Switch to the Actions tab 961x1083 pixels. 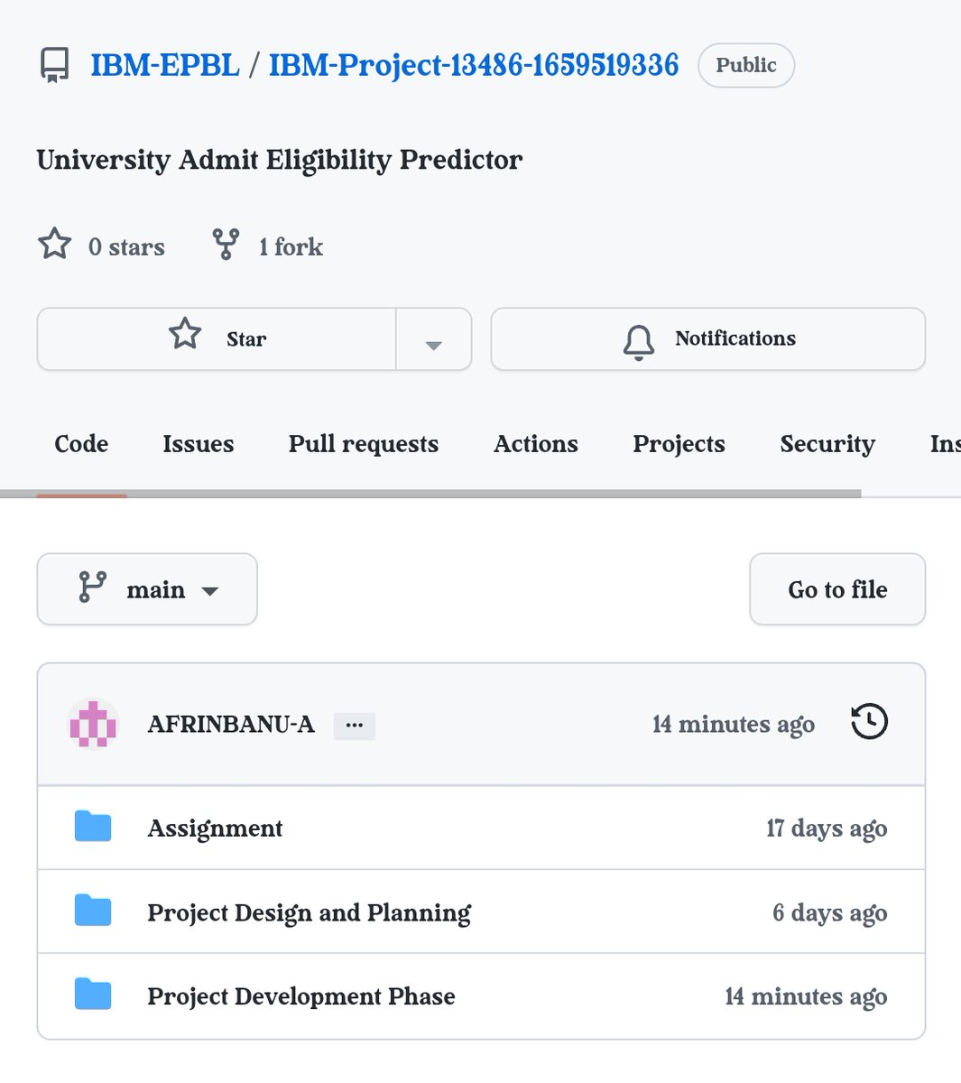536,444
